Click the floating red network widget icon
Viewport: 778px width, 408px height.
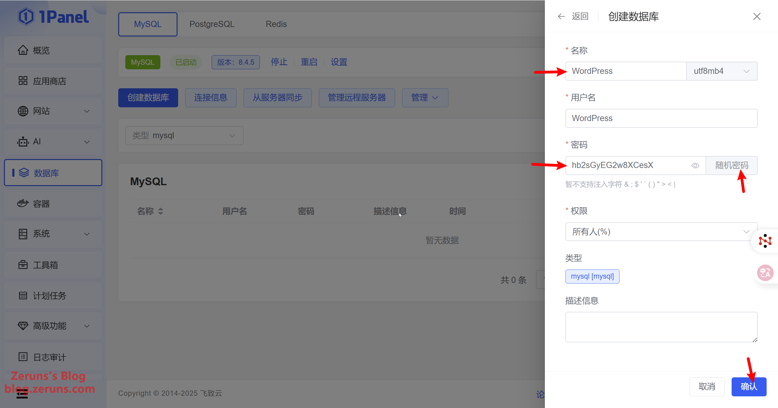[765, 241]
